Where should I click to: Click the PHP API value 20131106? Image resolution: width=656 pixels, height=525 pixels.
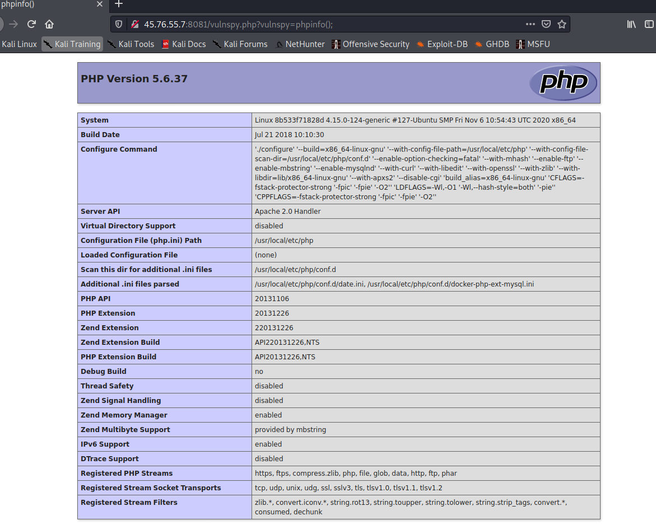point(272,298)
